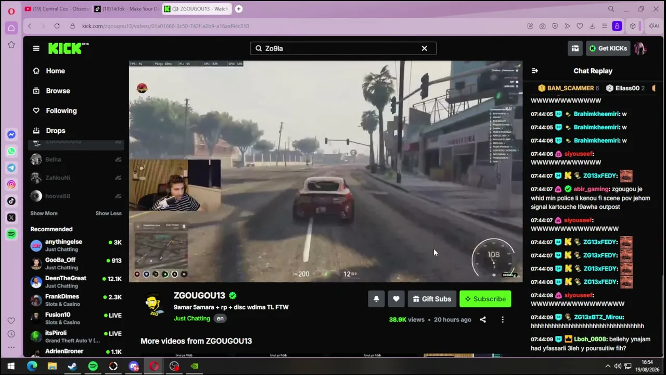The image size is (666, 375).
Task: Open WhatsApp in the Opera sidebar
Action: click(11, 152)
